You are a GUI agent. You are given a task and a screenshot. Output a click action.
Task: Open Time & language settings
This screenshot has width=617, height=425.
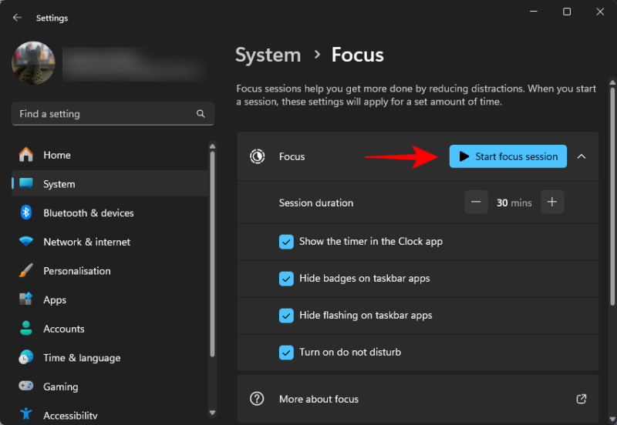click(x=110, y=358)
